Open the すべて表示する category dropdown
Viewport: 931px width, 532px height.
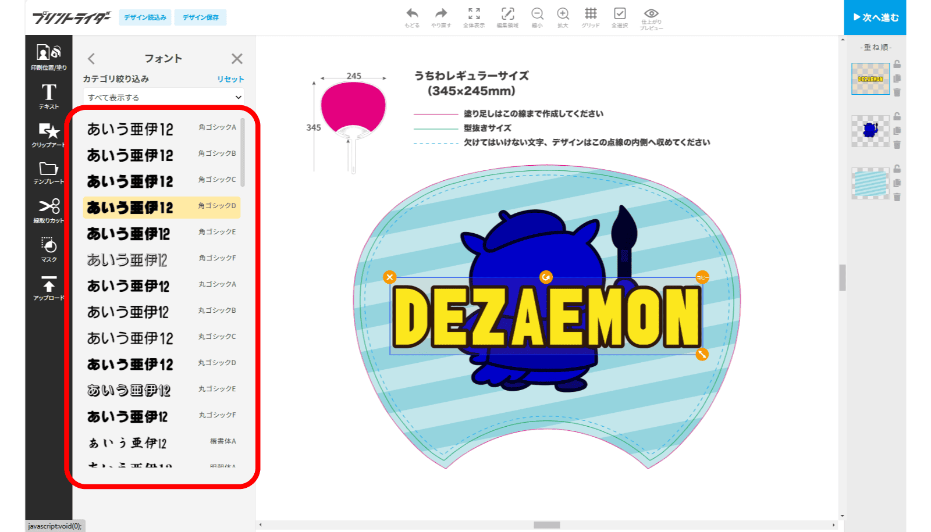click(164, 97)
